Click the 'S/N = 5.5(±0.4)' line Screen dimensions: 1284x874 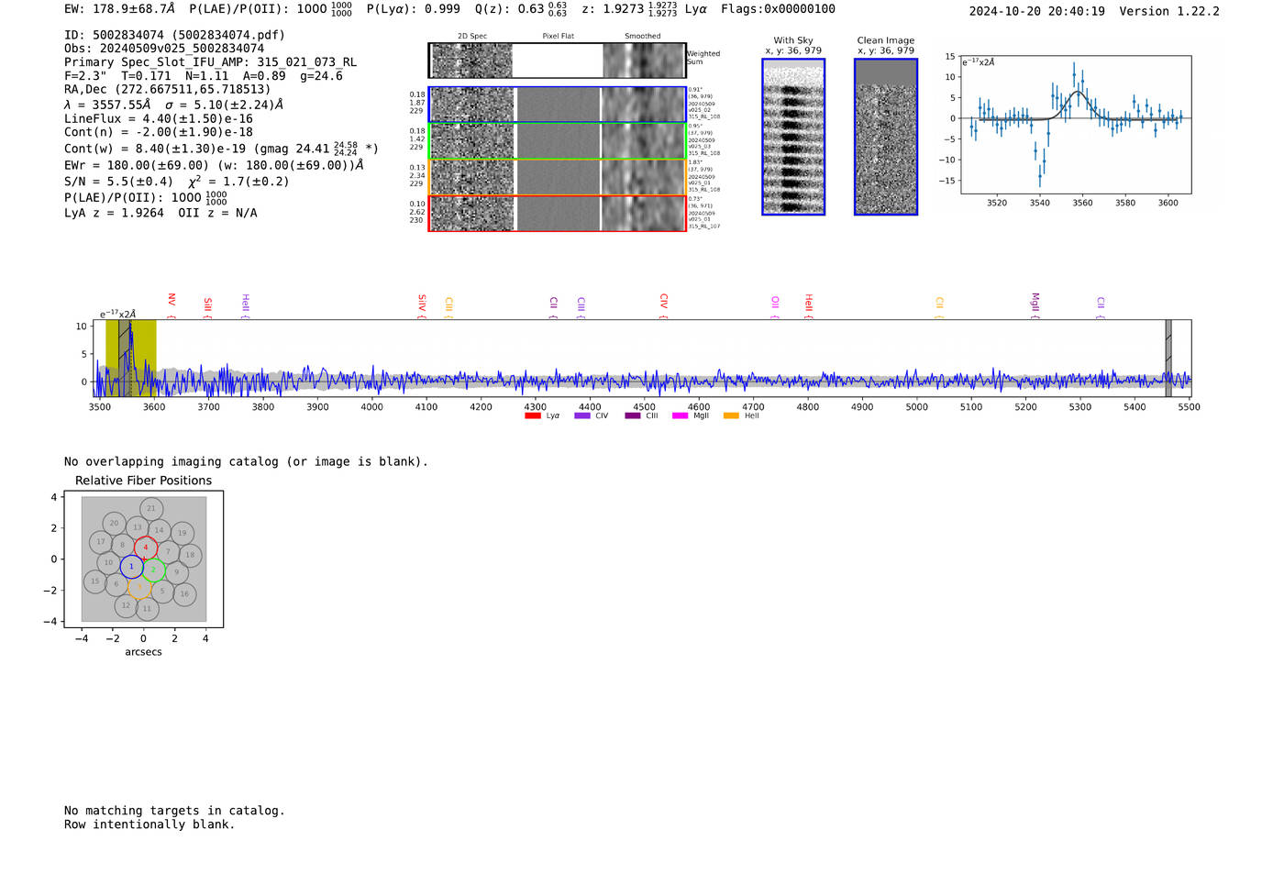[x=176, y=181]
